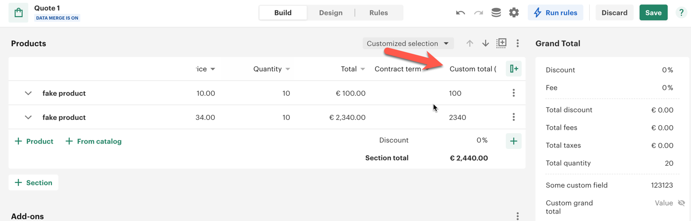Open the Customized selection dropdown

[x=408, y=43]
